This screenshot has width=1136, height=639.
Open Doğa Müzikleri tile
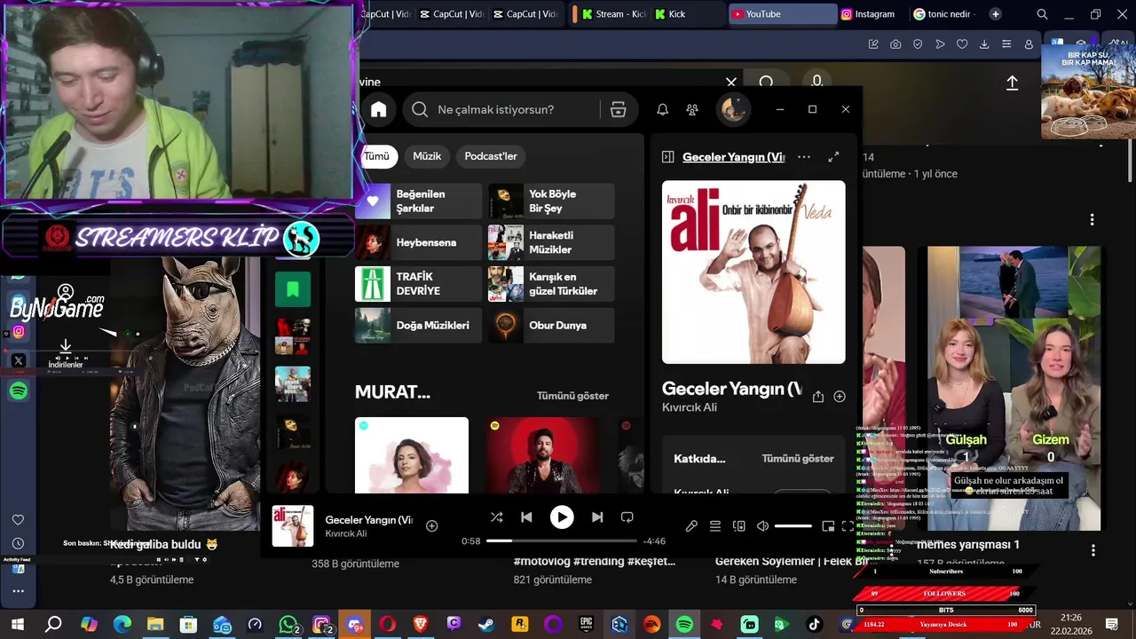pos(419,325)
